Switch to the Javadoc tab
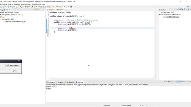Viewport: 191px width, 107px height. pyautogui.click(x=60, y=82)
